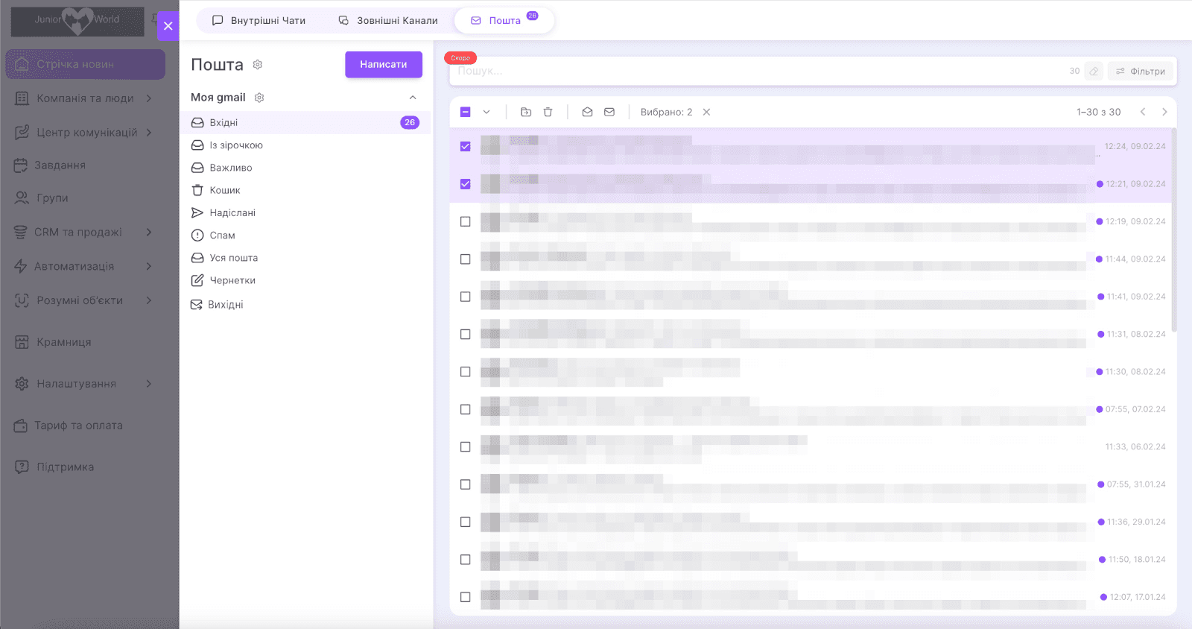Viewport: 1192px width, 629px height.
Task: Click the email list vertical scrollbar
Action: coord(1174,230)
